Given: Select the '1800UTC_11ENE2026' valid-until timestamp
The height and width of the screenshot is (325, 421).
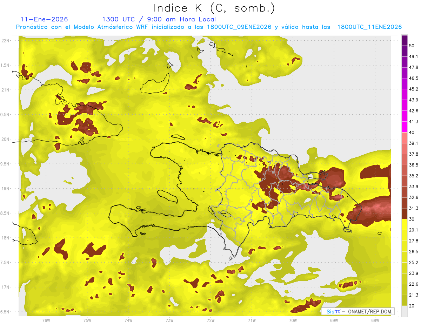Looking at the screenshot, I should coord(369,27).
